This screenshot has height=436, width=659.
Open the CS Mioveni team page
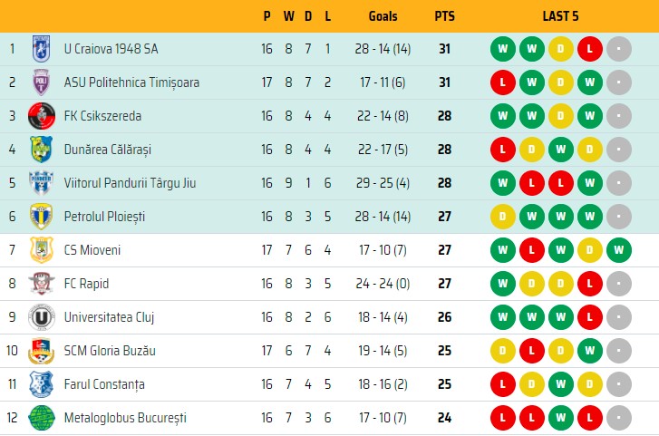tap(92, 250)
